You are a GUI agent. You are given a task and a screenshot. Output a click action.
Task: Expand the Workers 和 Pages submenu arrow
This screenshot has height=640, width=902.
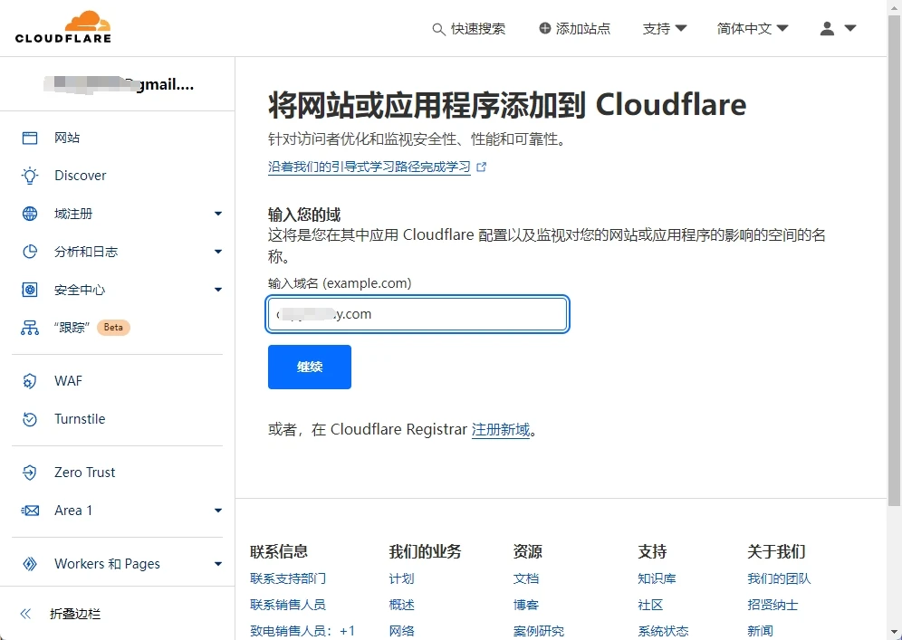click(218, 564)
